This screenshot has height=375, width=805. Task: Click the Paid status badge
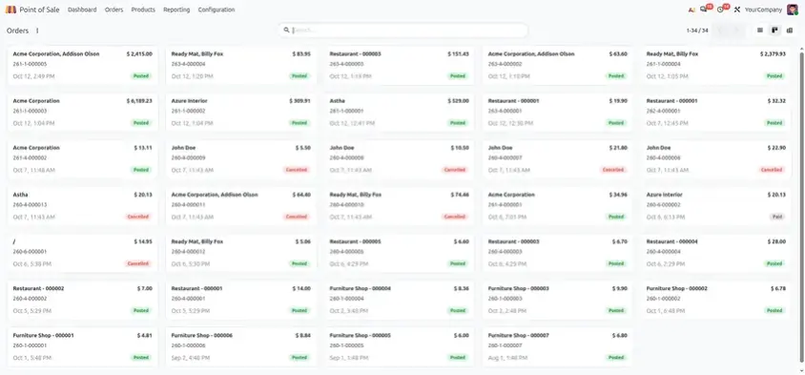777,217
